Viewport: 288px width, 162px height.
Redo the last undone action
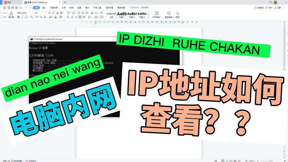[26, 8]
